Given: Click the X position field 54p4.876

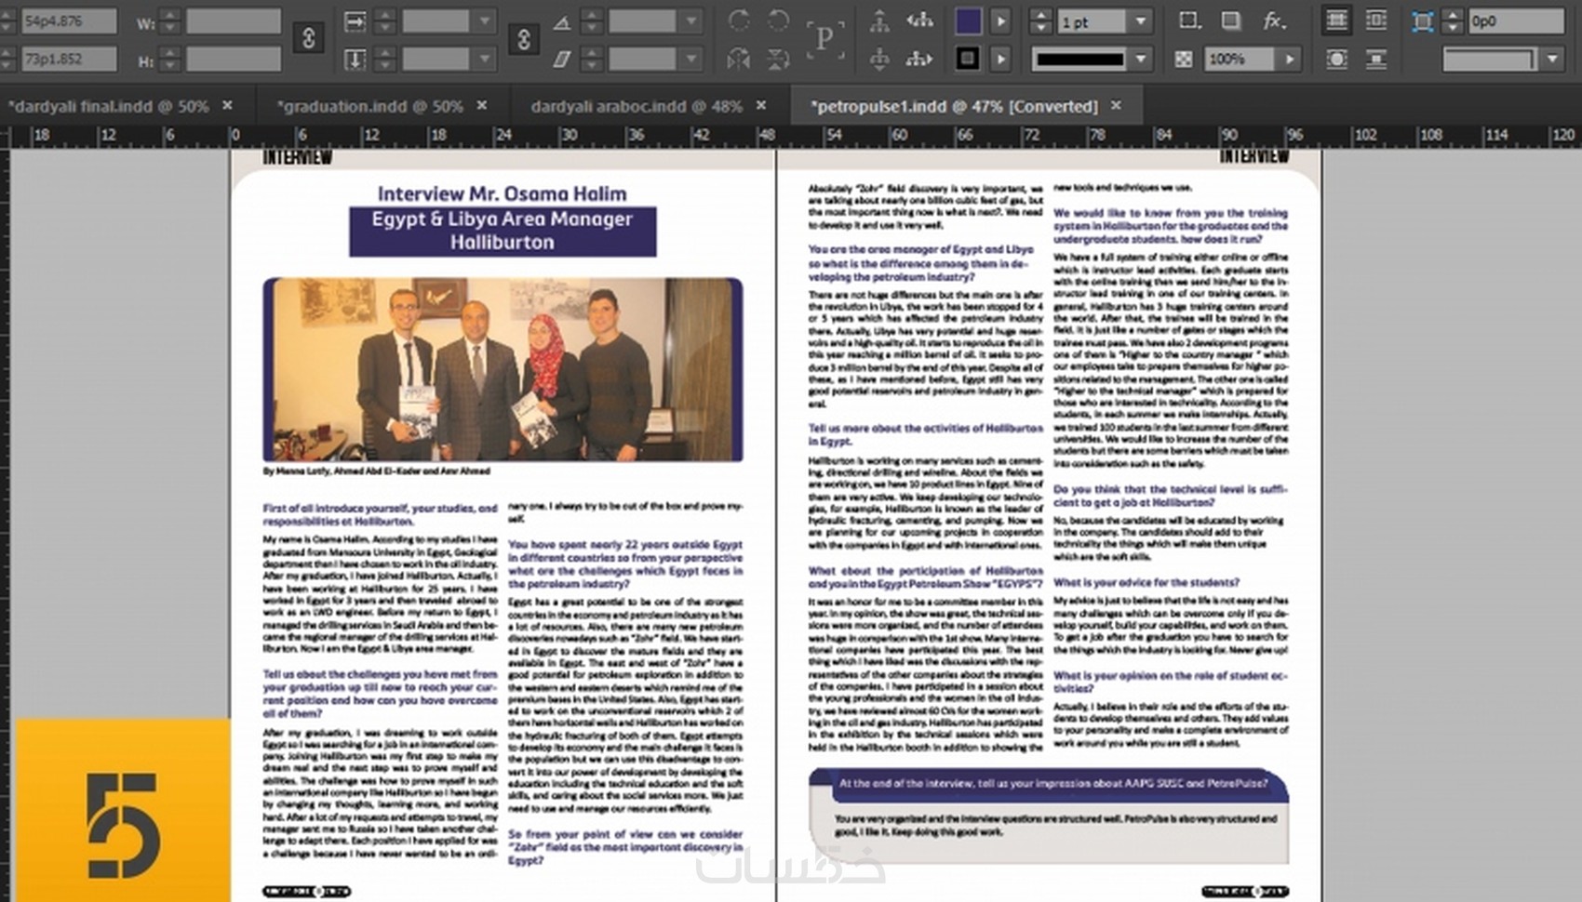Looking at the screenshot, I should (69, 20).
